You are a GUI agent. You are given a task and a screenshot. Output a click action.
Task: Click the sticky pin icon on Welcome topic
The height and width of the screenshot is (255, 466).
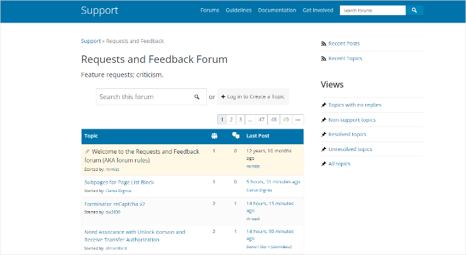coord(87,152)
